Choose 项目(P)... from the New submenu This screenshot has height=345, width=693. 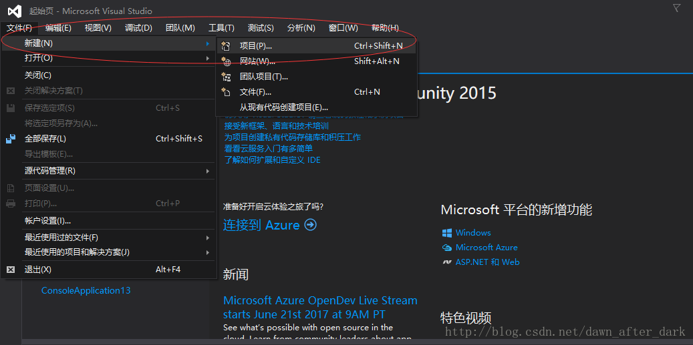coord(317,46)
